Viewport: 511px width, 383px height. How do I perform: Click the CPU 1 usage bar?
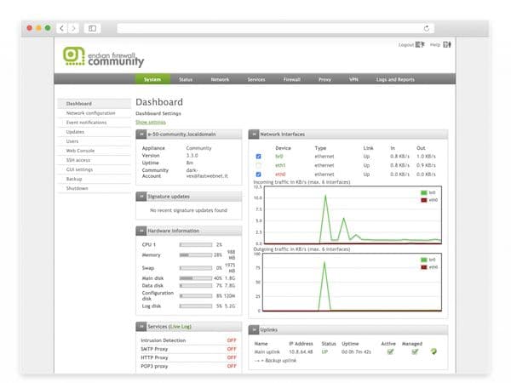pyautogui.click(x=196, y=244)
